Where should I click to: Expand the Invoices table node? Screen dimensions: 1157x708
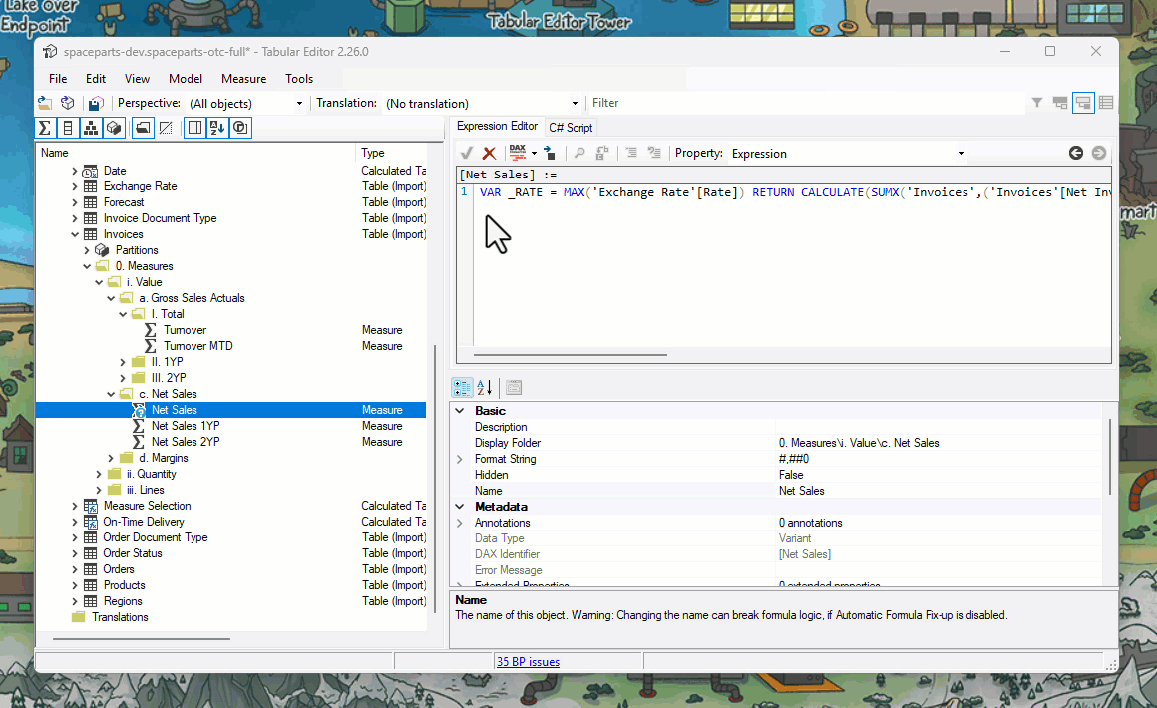pyautogui.click(x=73, y=233)
